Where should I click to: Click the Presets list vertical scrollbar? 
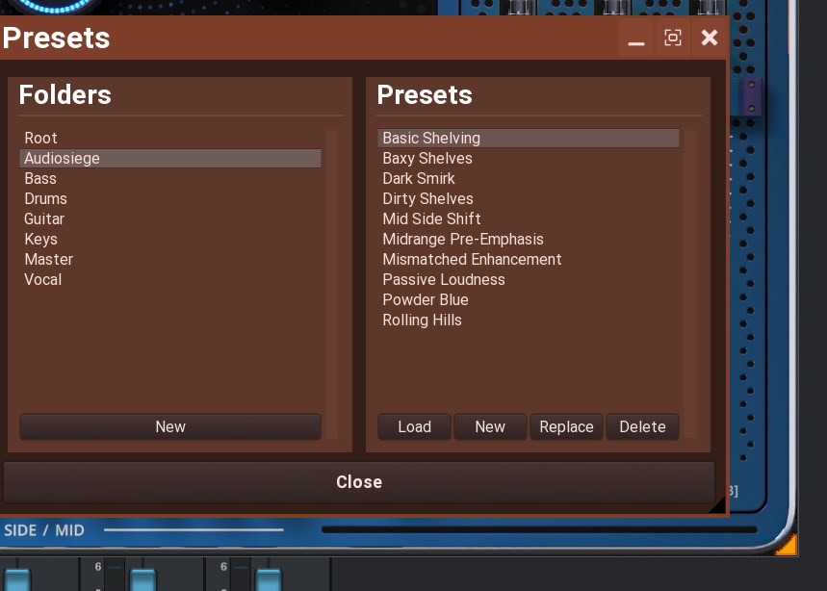689,279
